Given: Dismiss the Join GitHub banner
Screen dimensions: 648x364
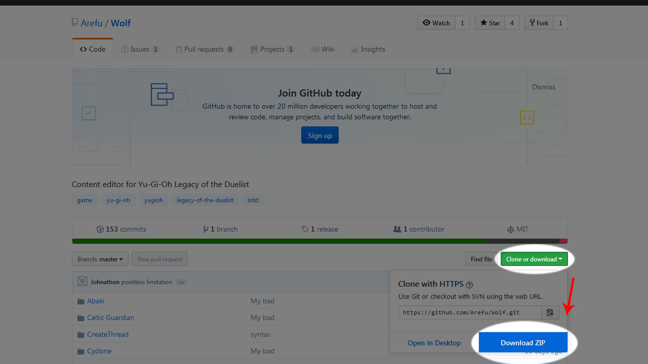Looking at the screenshot, I should tap(544, 87).
